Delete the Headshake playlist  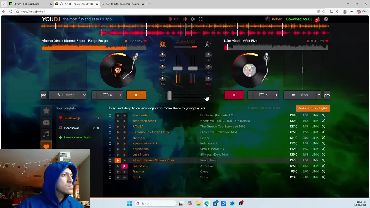coord(98,128)
